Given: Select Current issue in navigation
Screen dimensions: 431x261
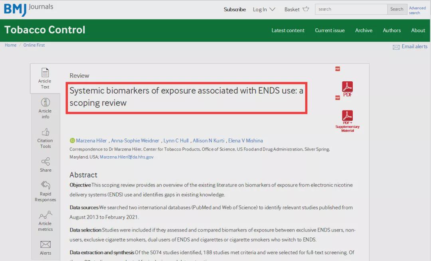Looking at the screenshot, I should coord(330,30).
